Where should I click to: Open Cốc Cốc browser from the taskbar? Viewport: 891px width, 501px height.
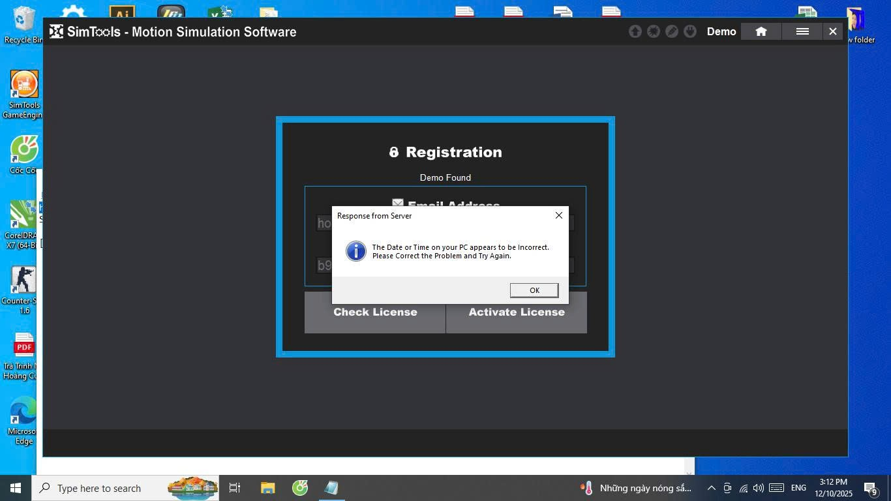tap(300, 488)
